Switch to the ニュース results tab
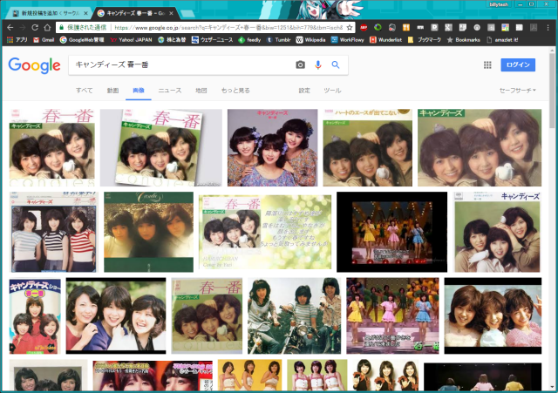Viewport: 558px width, 393px height. click(x=170, y=91)
